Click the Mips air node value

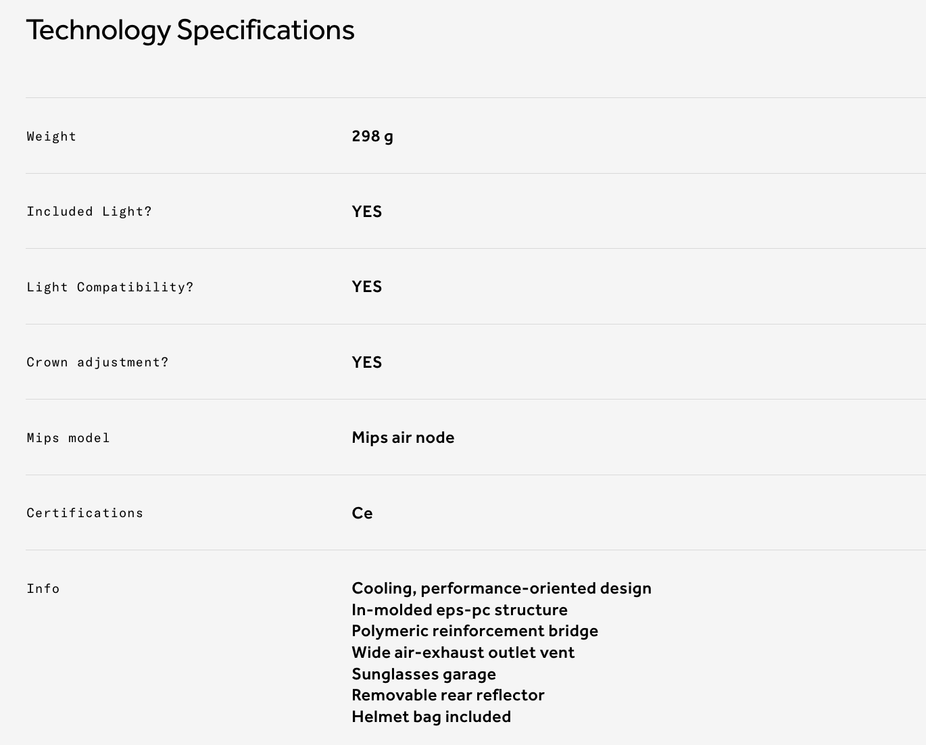coord(403,437)
